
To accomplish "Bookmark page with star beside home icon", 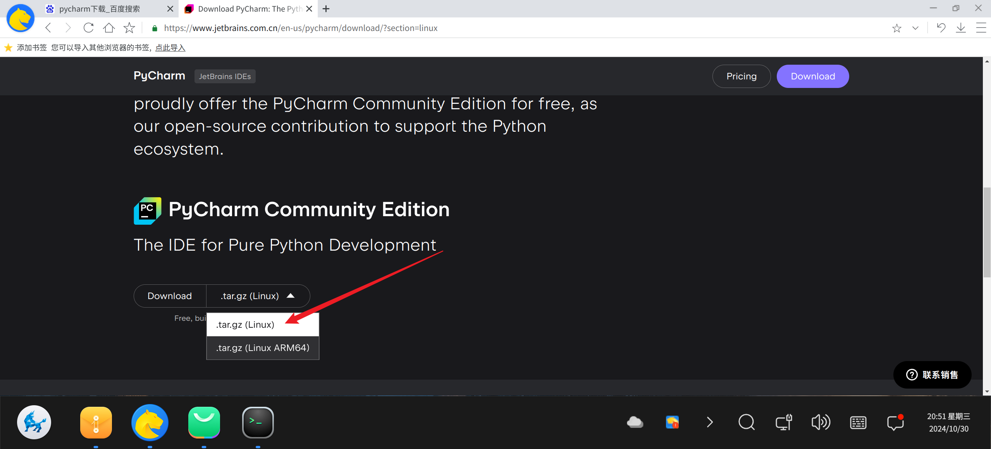I will [x=129, y=28].
